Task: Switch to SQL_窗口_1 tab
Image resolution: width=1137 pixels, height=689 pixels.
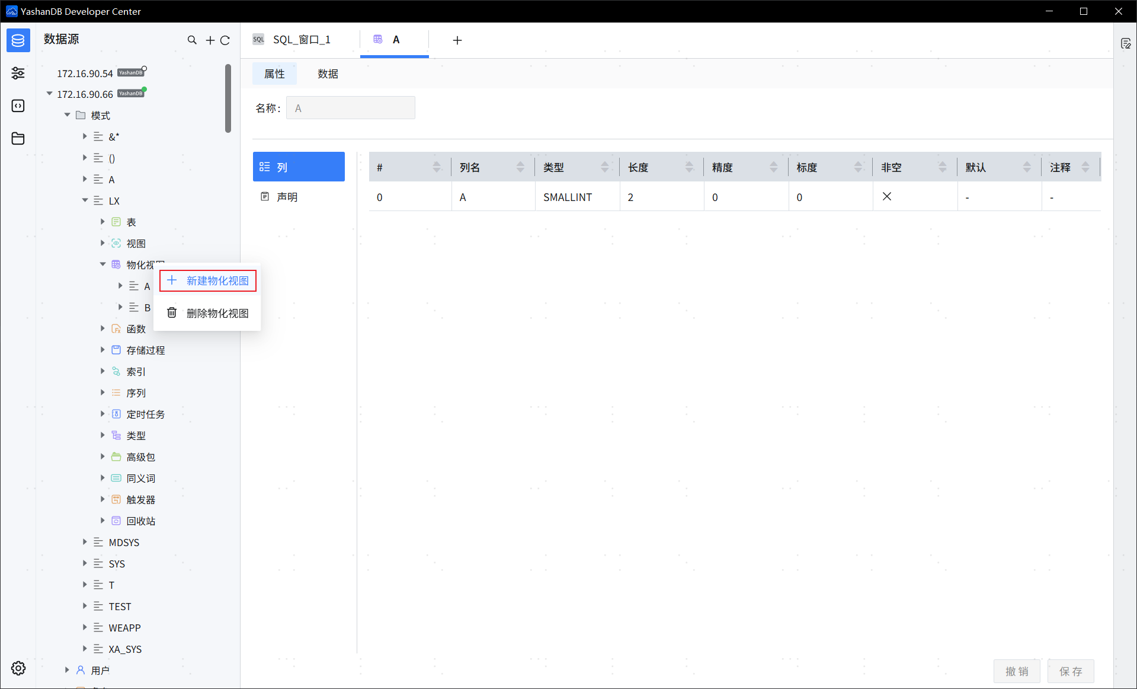Action: [301, 40]
